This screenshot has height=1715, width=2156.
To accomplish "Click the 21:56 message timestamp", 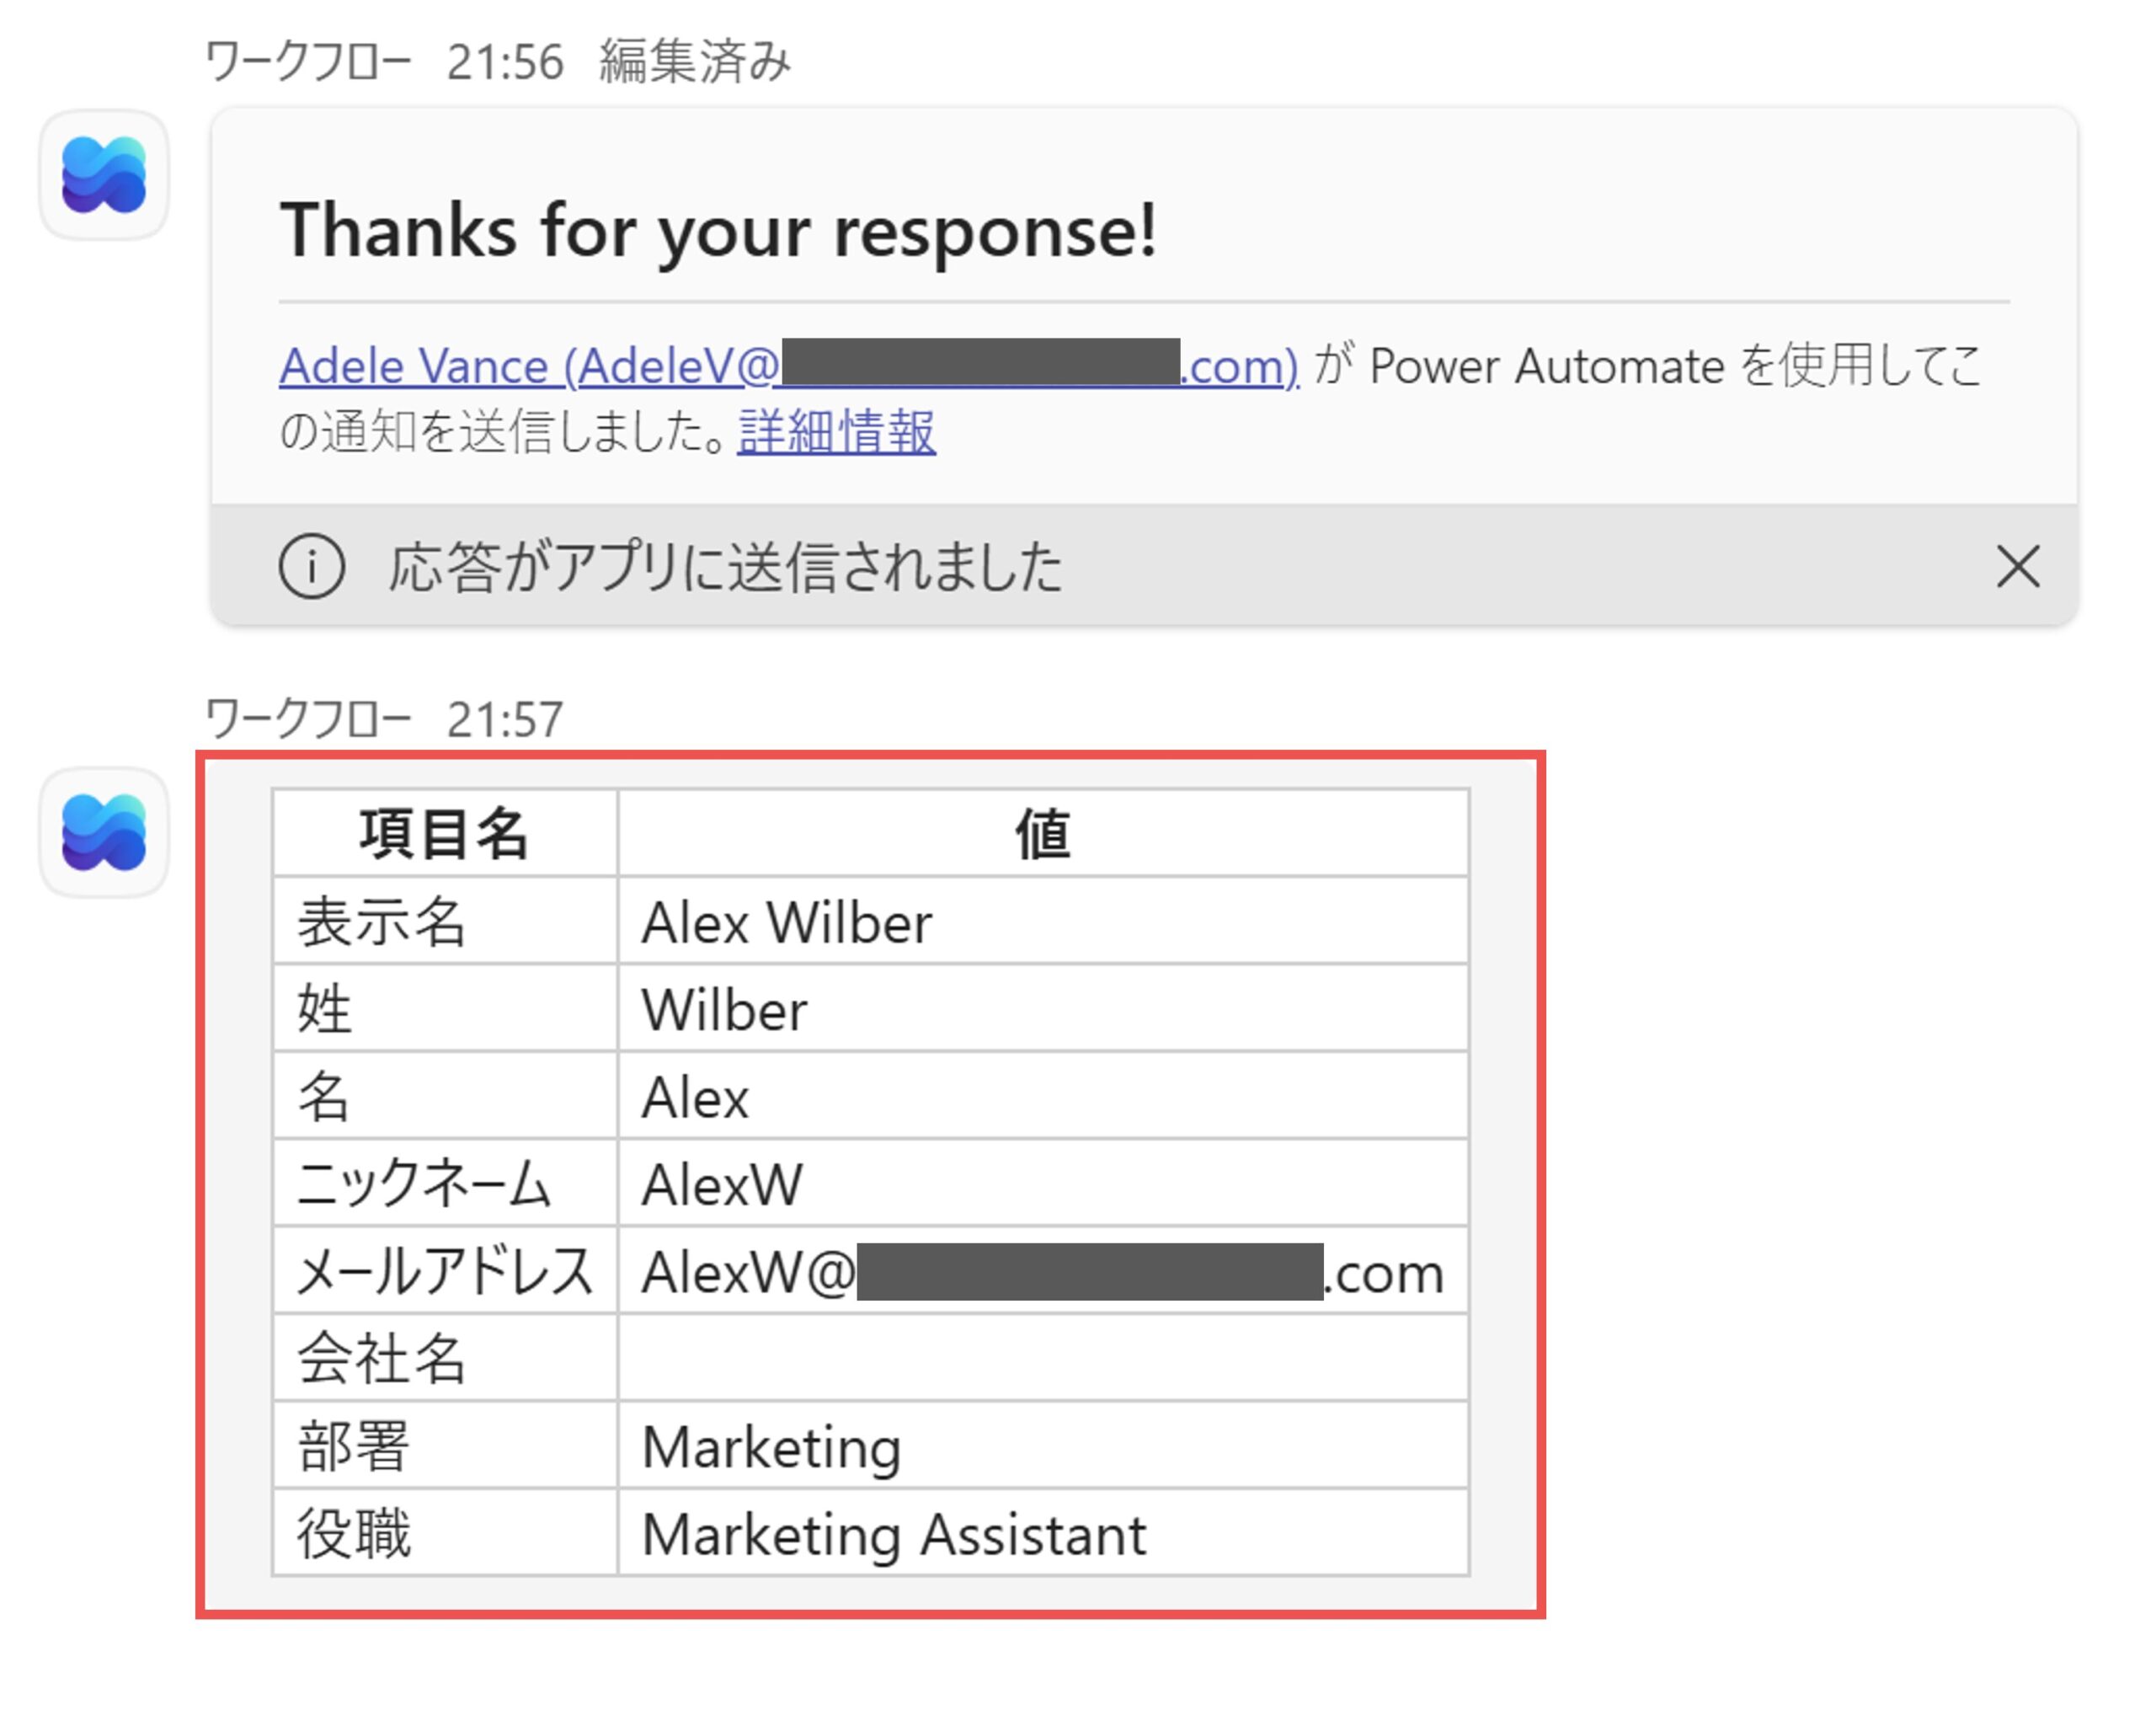I will tap(505, 62).
